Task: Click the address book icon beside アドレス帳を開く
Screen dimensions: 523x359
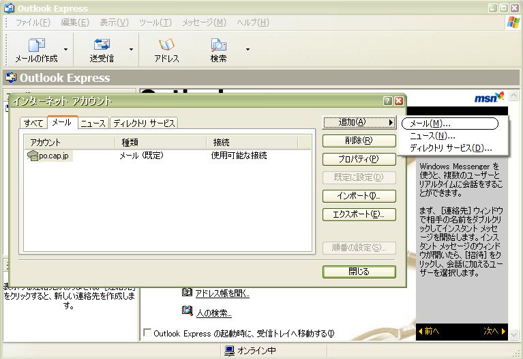Action: 187,293
